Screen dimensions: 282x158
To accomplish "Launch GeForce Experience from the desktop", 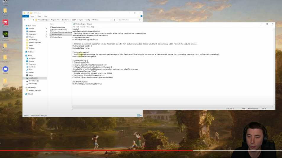I will (5, 35).
